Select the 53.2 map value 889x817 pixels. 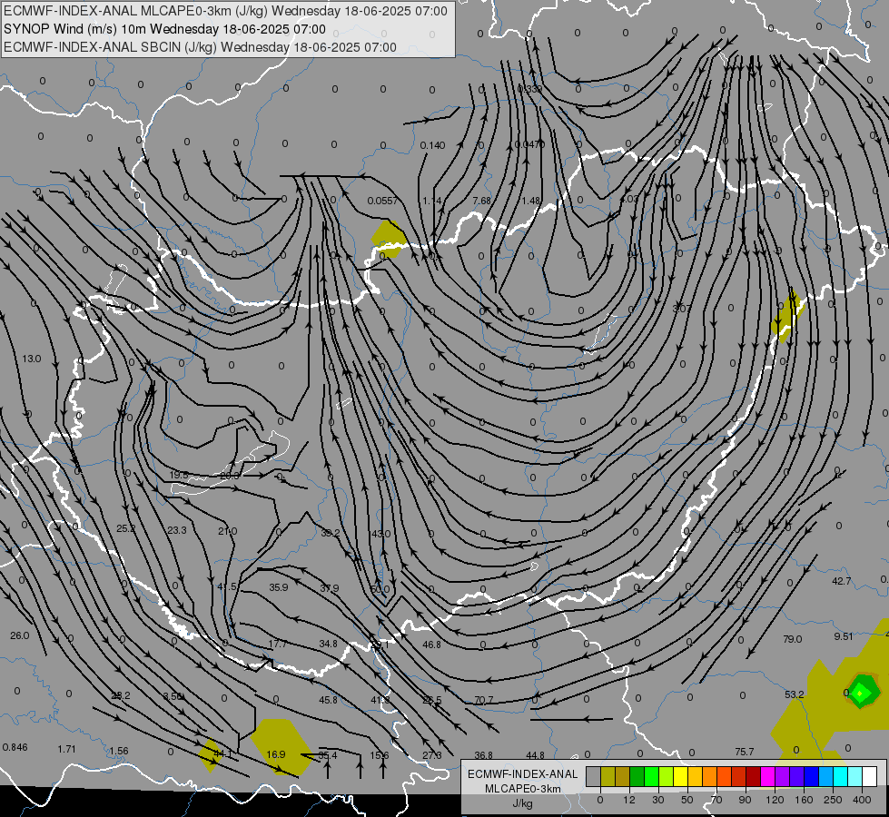coord(795,694)
